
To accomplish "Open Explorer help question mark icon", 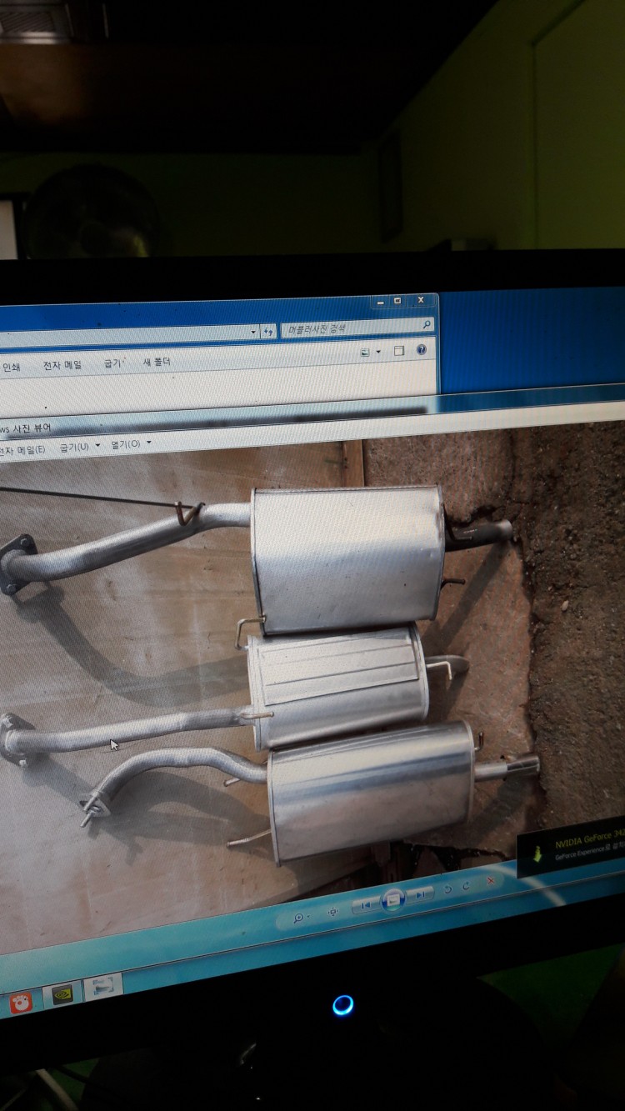I will tap(422, 350).
